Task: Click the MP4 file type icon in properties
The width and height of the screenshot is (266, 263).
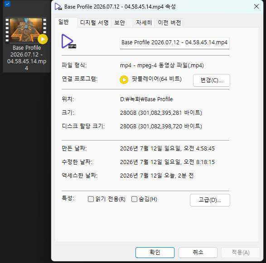Action: click(68, 41)
